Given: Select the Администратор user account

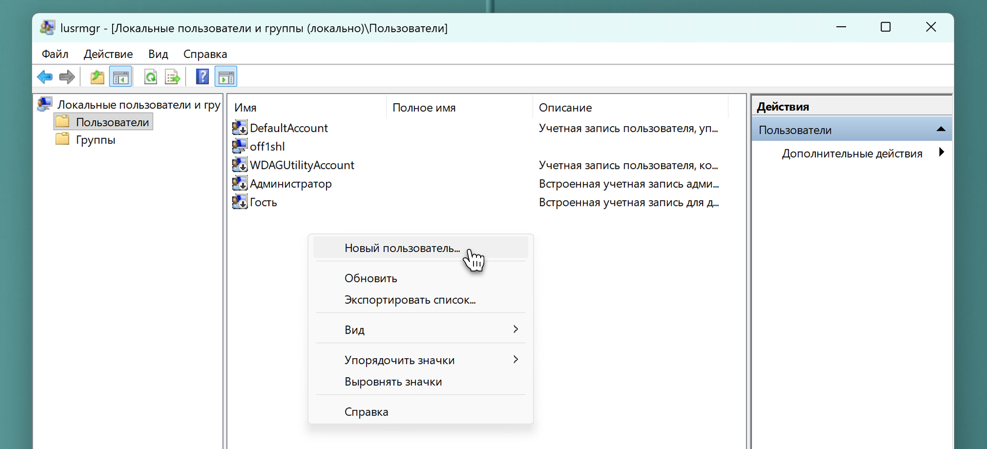Looking at the screenshot, I should pyautogui.click(x=290, y=184).
